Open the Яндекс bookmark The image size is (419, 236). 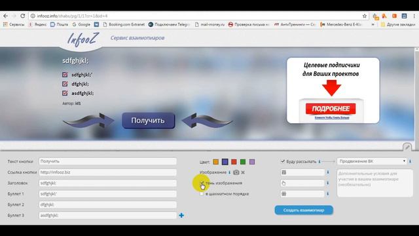pos(37,24)
